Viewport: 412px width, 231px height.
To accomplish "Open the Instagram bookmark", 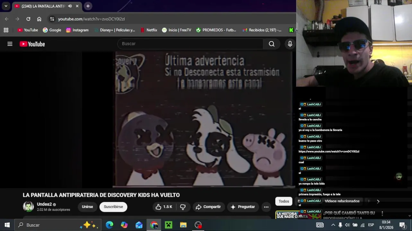I will tap(77, 30).
